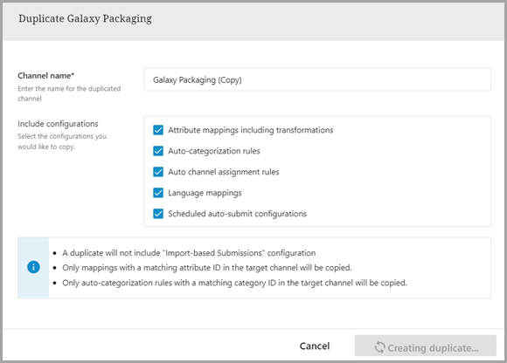Viewport: 507px width, 363px height.
Task: Click the Import-based Submissions info note
Action: point(189,253)
